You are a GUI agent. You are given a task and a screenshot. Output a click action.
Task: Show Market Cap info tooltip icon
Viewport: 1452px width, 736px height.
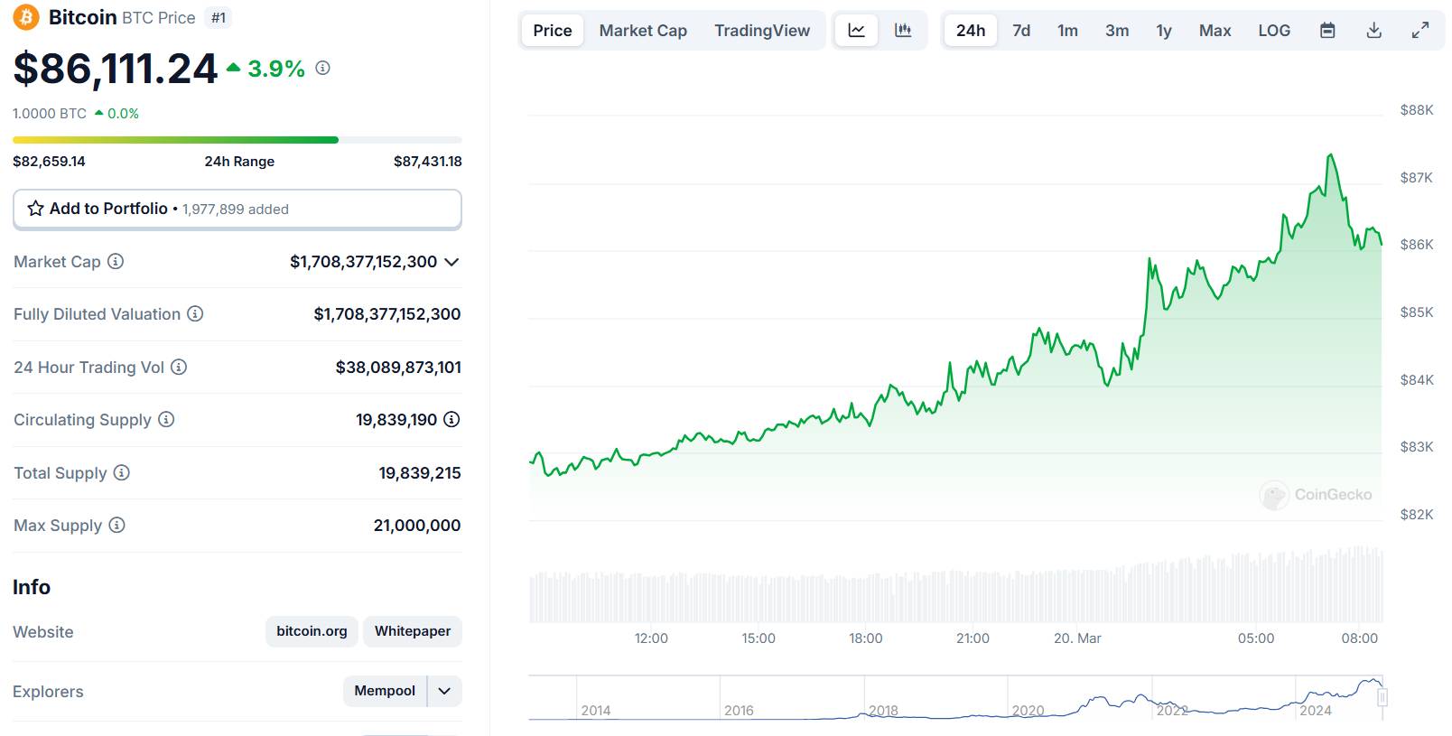116,261
